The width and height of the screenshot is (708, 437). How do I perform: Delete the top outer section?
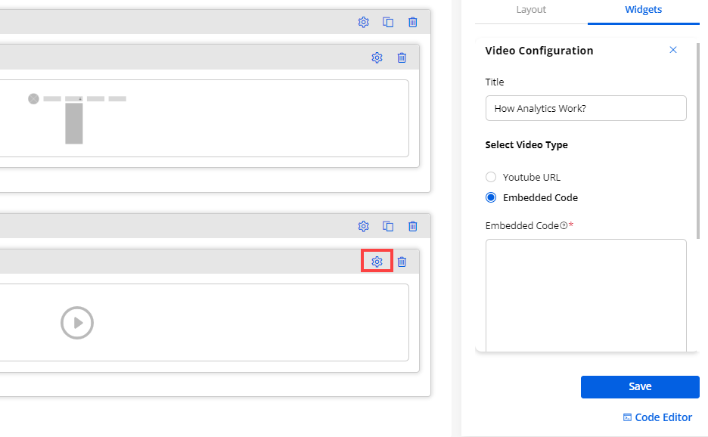[413, 22]
